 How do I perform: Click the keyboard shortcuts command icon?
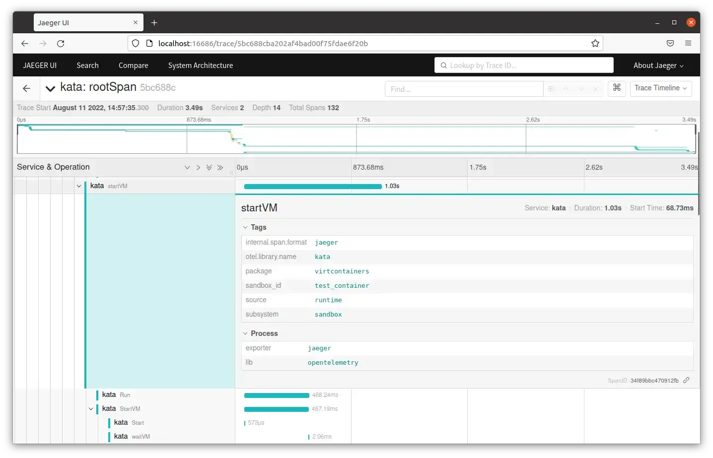point(617,88)
